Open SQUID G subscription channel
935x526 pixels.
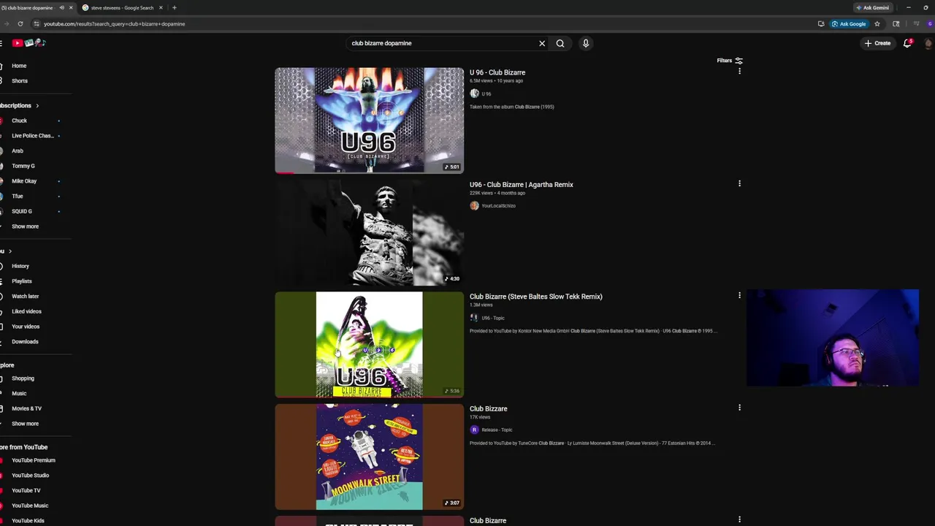tap(22, 211)
